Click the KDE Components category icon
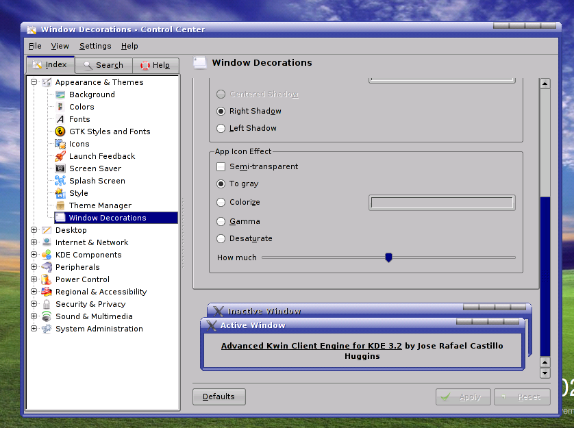This screenshot has width=574, height=428. 47,255
